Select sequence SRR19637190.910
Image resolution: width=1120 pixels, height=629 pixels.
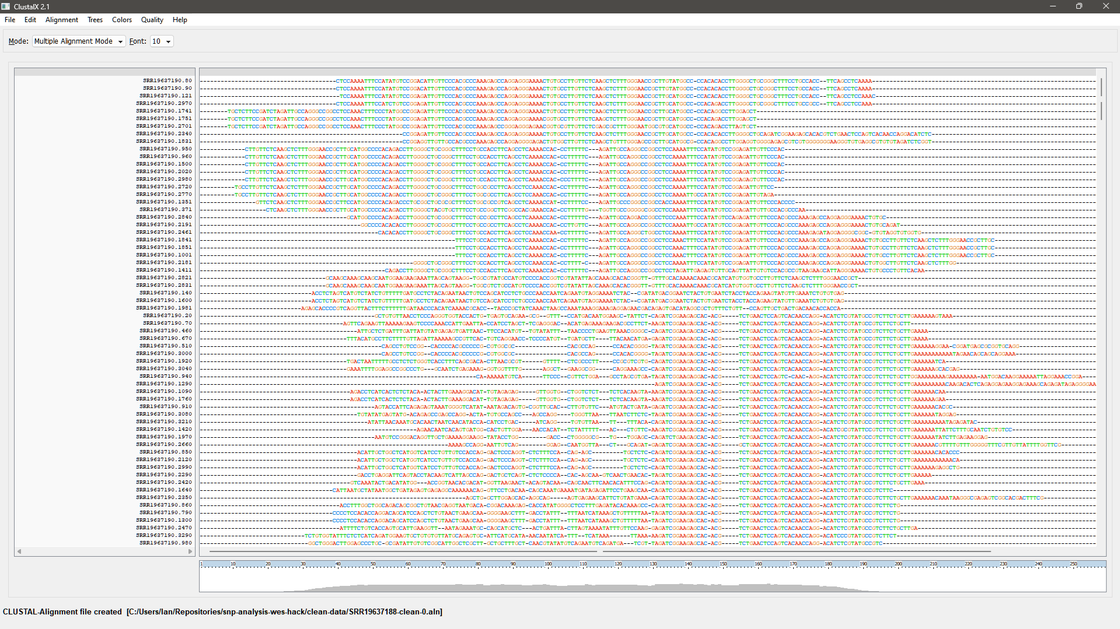(166, 406)
